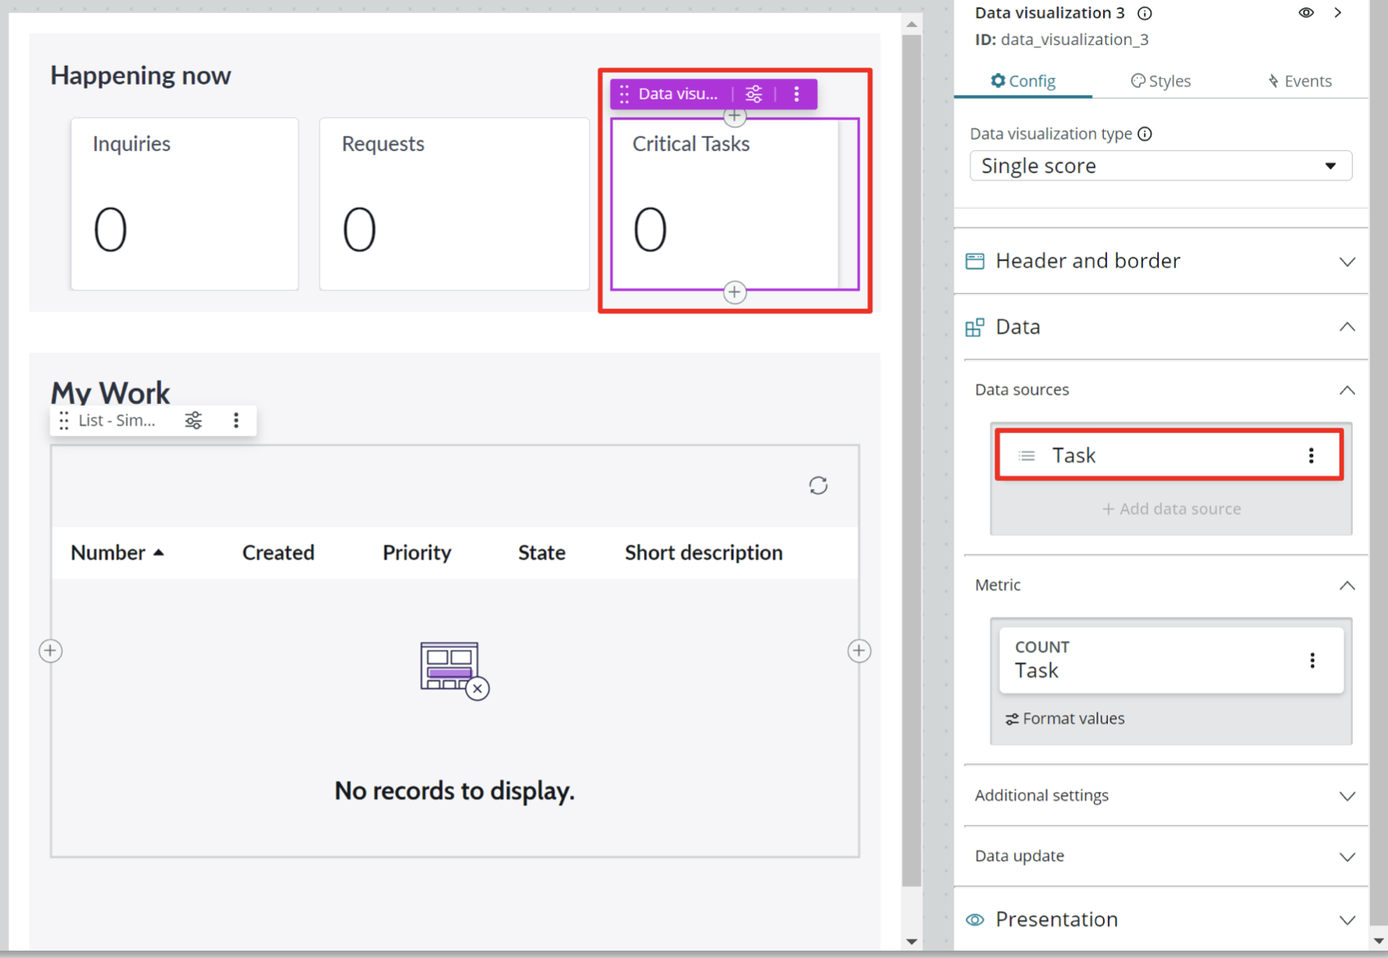Click right arrow collapse panel icon

[1338, 12]
